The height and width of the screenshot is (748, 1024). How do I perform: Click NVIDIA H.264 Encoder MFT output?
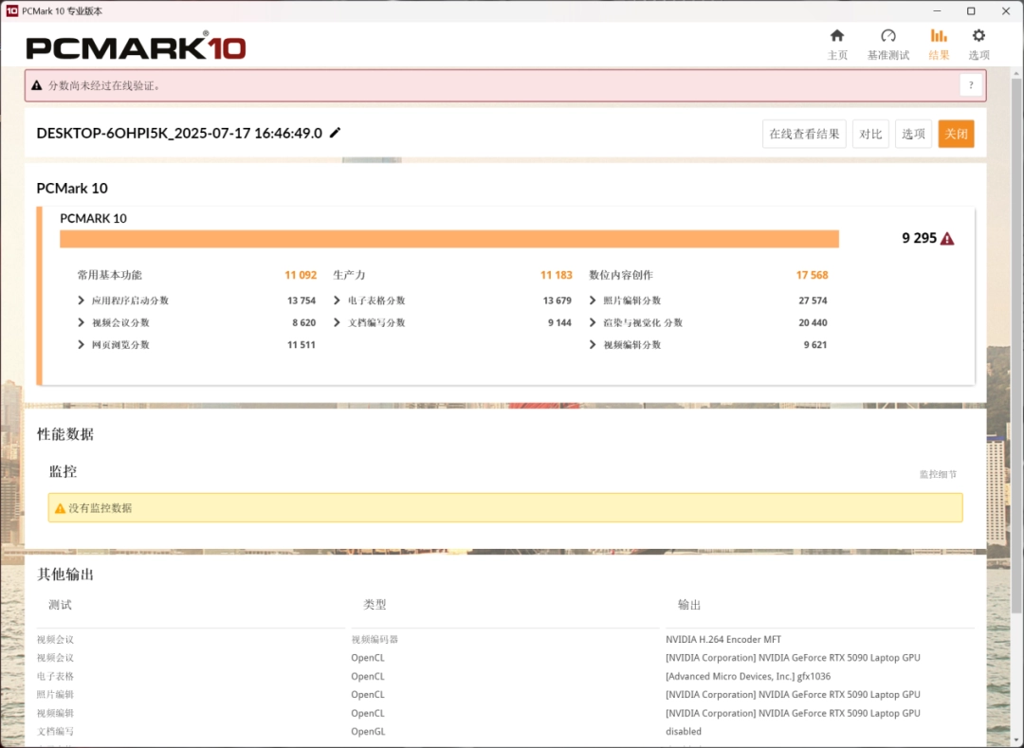pyautogui.click(x=722, y=640)
